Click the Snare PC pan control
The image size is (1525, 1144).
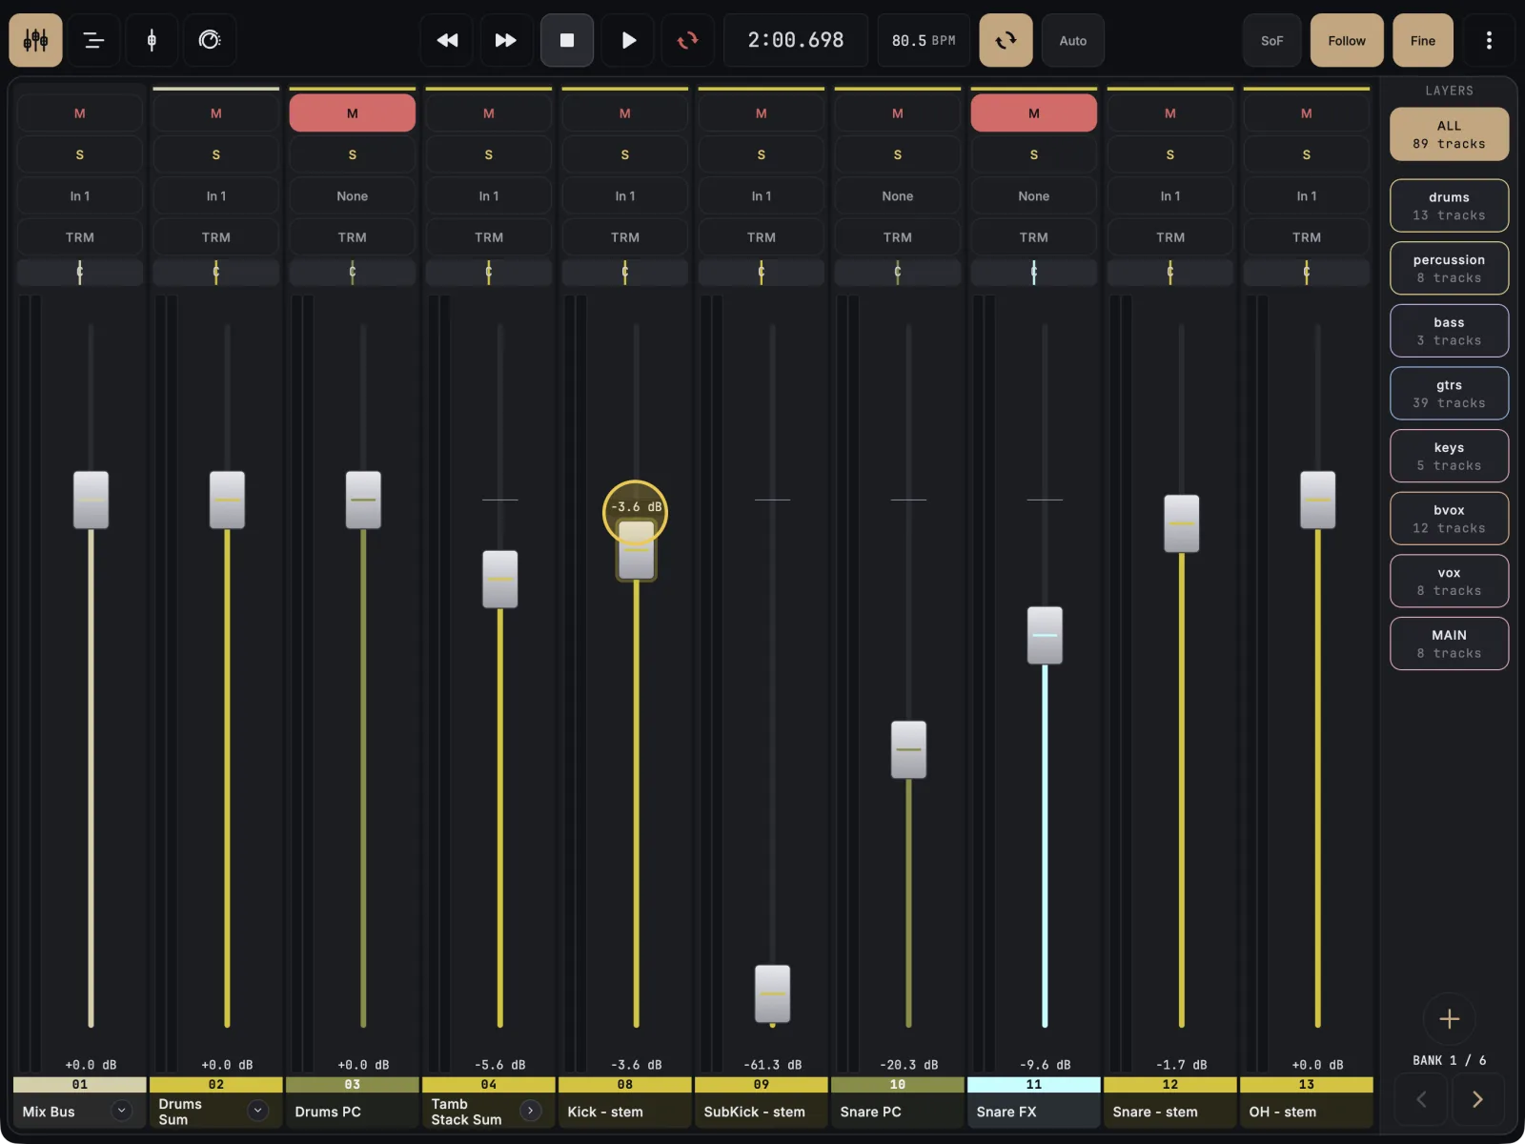click(898, 273)
